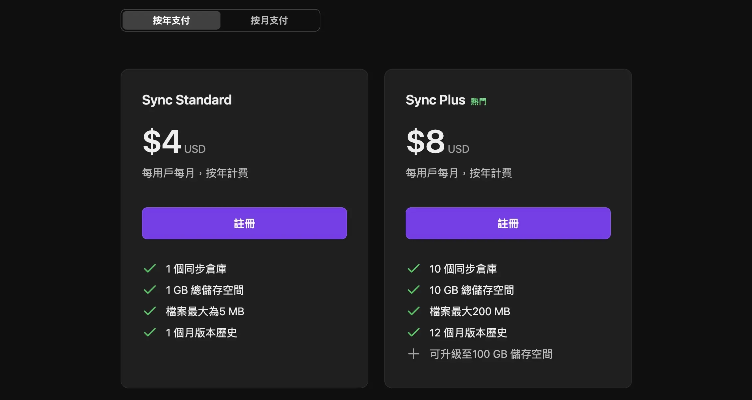Click the checkmark beside 10 GB 總儲存空間

tap(414, 290)
